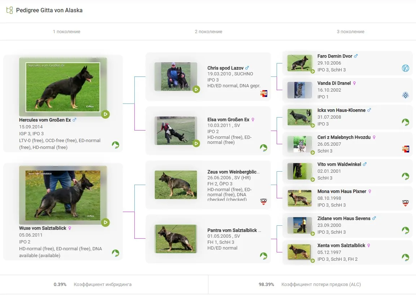Image resolution: width=416 pixels, height=295 pixels.
Task: Click the Vito vom Waldwinkel photo thumbnail
Action: click(299, 171)
